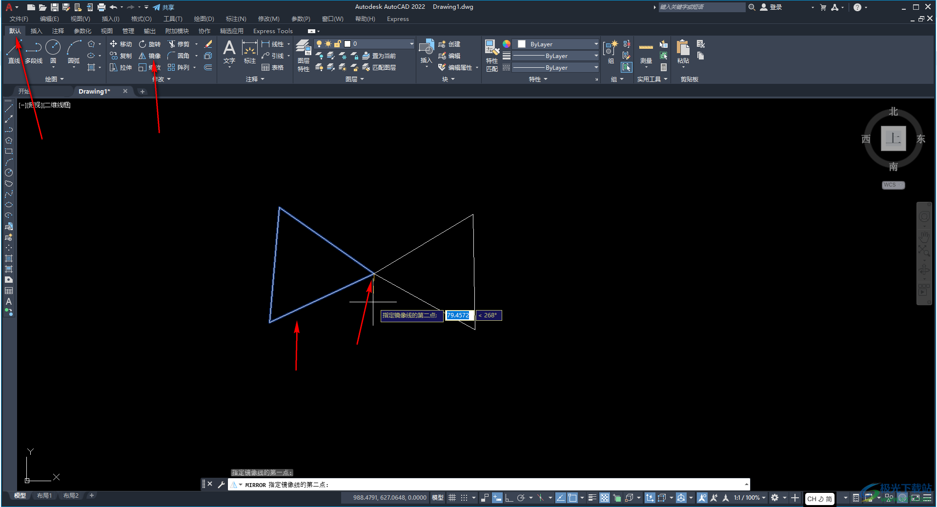The image size is (937, 507).
Task: Click Match Layer (匹配图层) icon
Action: pyautogui.click(x=379, y=67)
